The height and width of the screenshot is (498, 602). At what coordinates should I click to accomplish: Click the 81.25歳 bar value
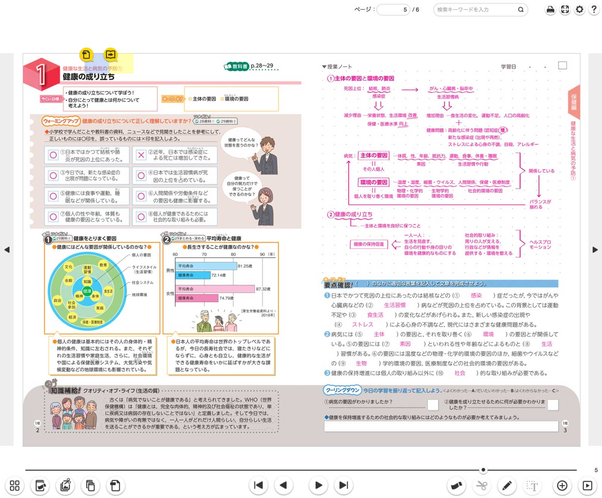point(245,266)
